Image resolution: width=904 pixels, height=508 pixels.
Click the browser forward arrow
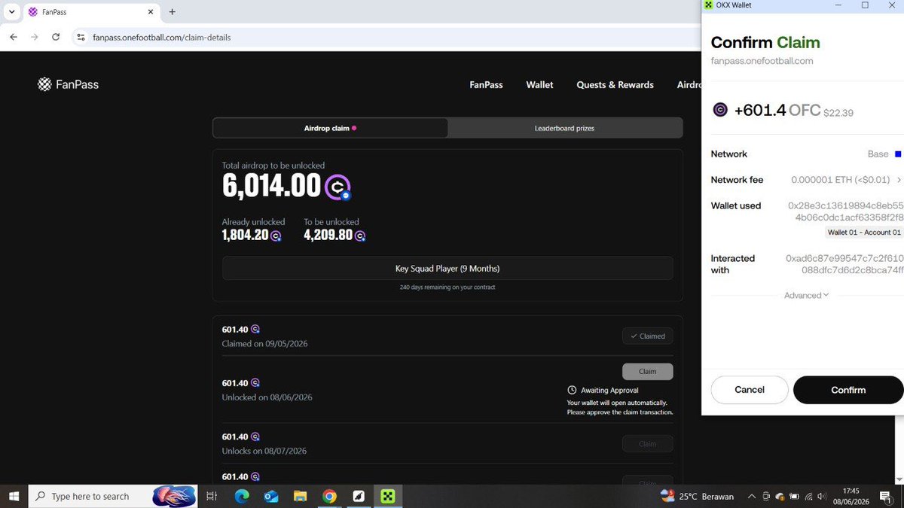pos(35,37)
